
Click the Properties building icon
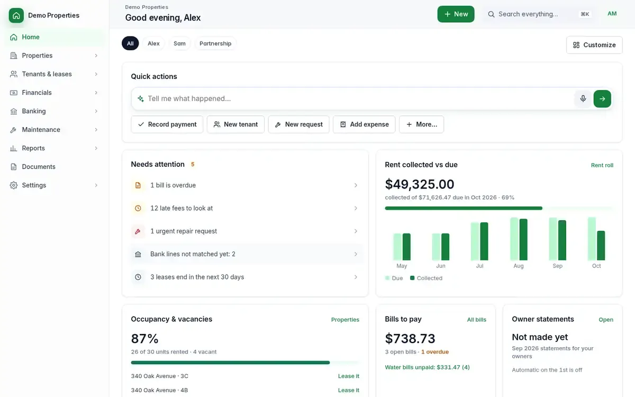coord(14,56)
